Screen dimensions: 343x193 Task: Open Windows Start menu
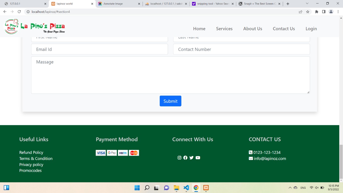click(137, 188)
